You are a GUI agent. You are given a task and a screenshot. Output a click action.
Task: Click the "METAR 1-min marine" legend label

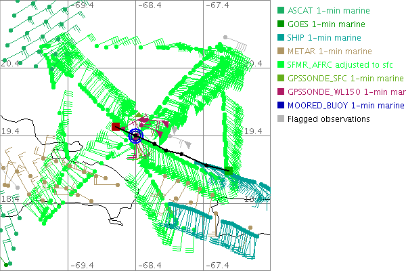(330, 51)
